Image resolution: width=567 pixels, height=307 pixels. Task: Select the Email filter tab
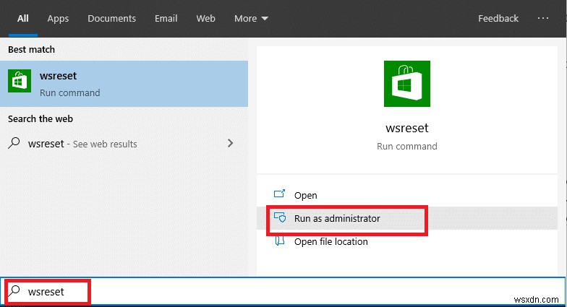click(x=166, y=18)
